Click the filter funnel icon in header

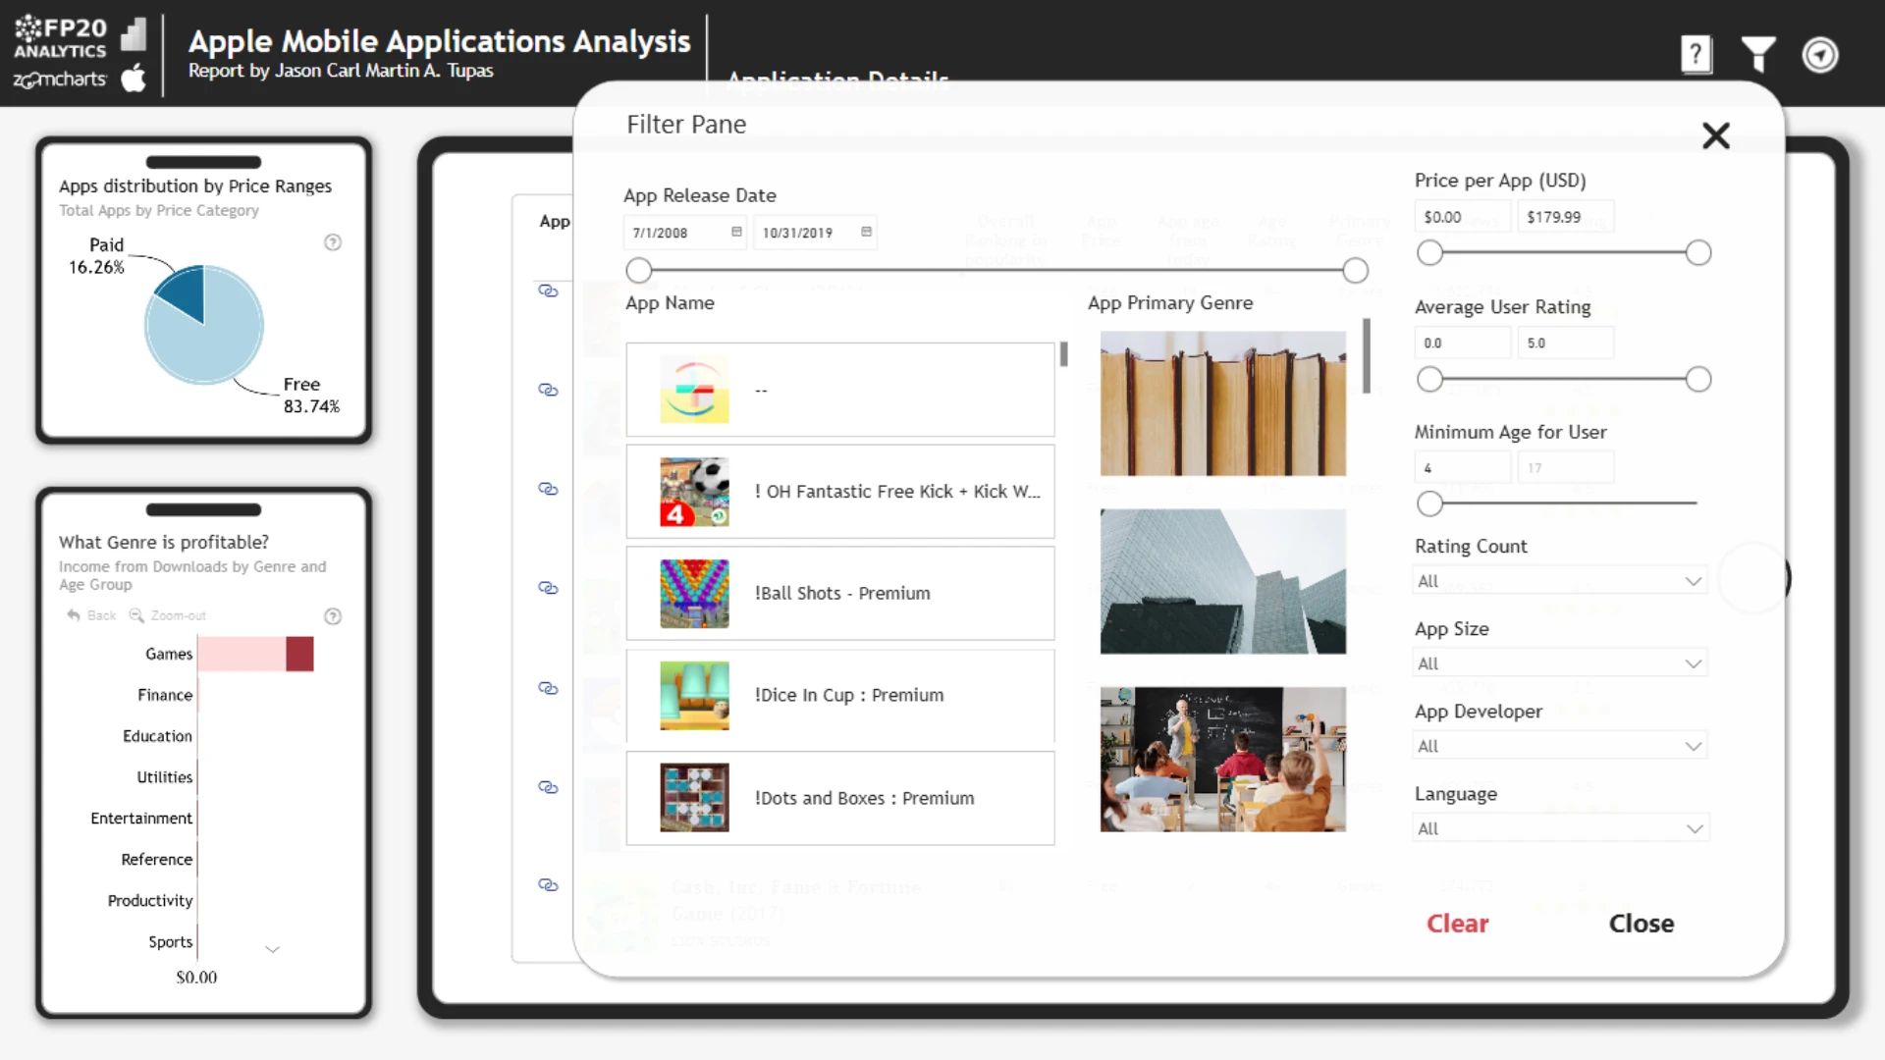pyautogui.click(x=1757, y=55)
